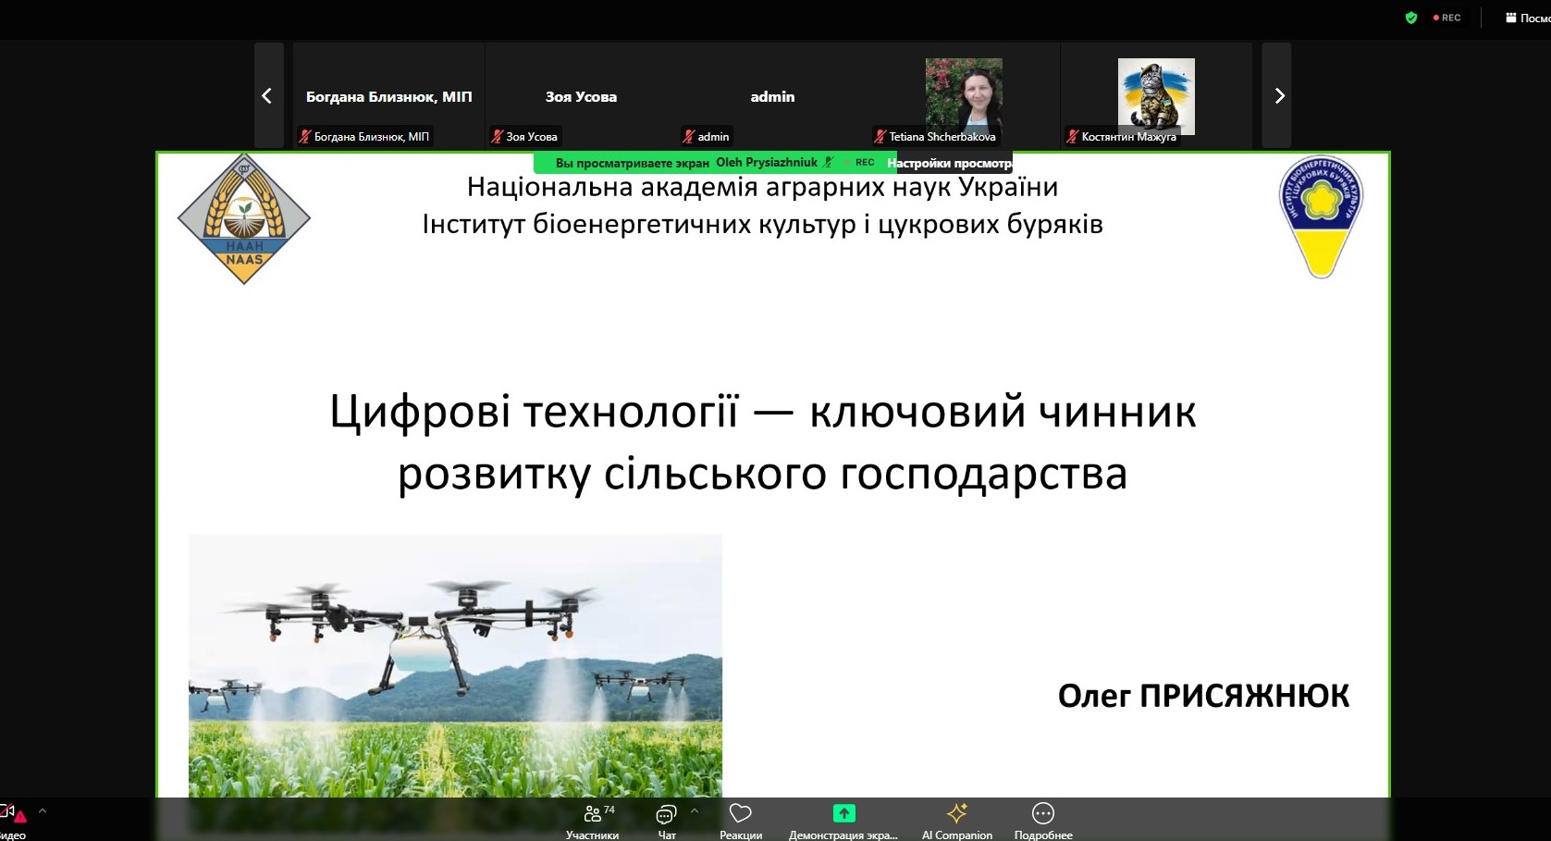The width and height of the screenshot is (1551, 841).
Task: Open the Настройки просмотра dropdown
Action: (x=949, y=163)
